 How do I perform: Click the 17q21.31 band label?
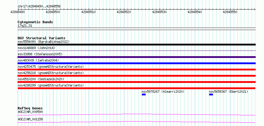click(x=25, y=26)
